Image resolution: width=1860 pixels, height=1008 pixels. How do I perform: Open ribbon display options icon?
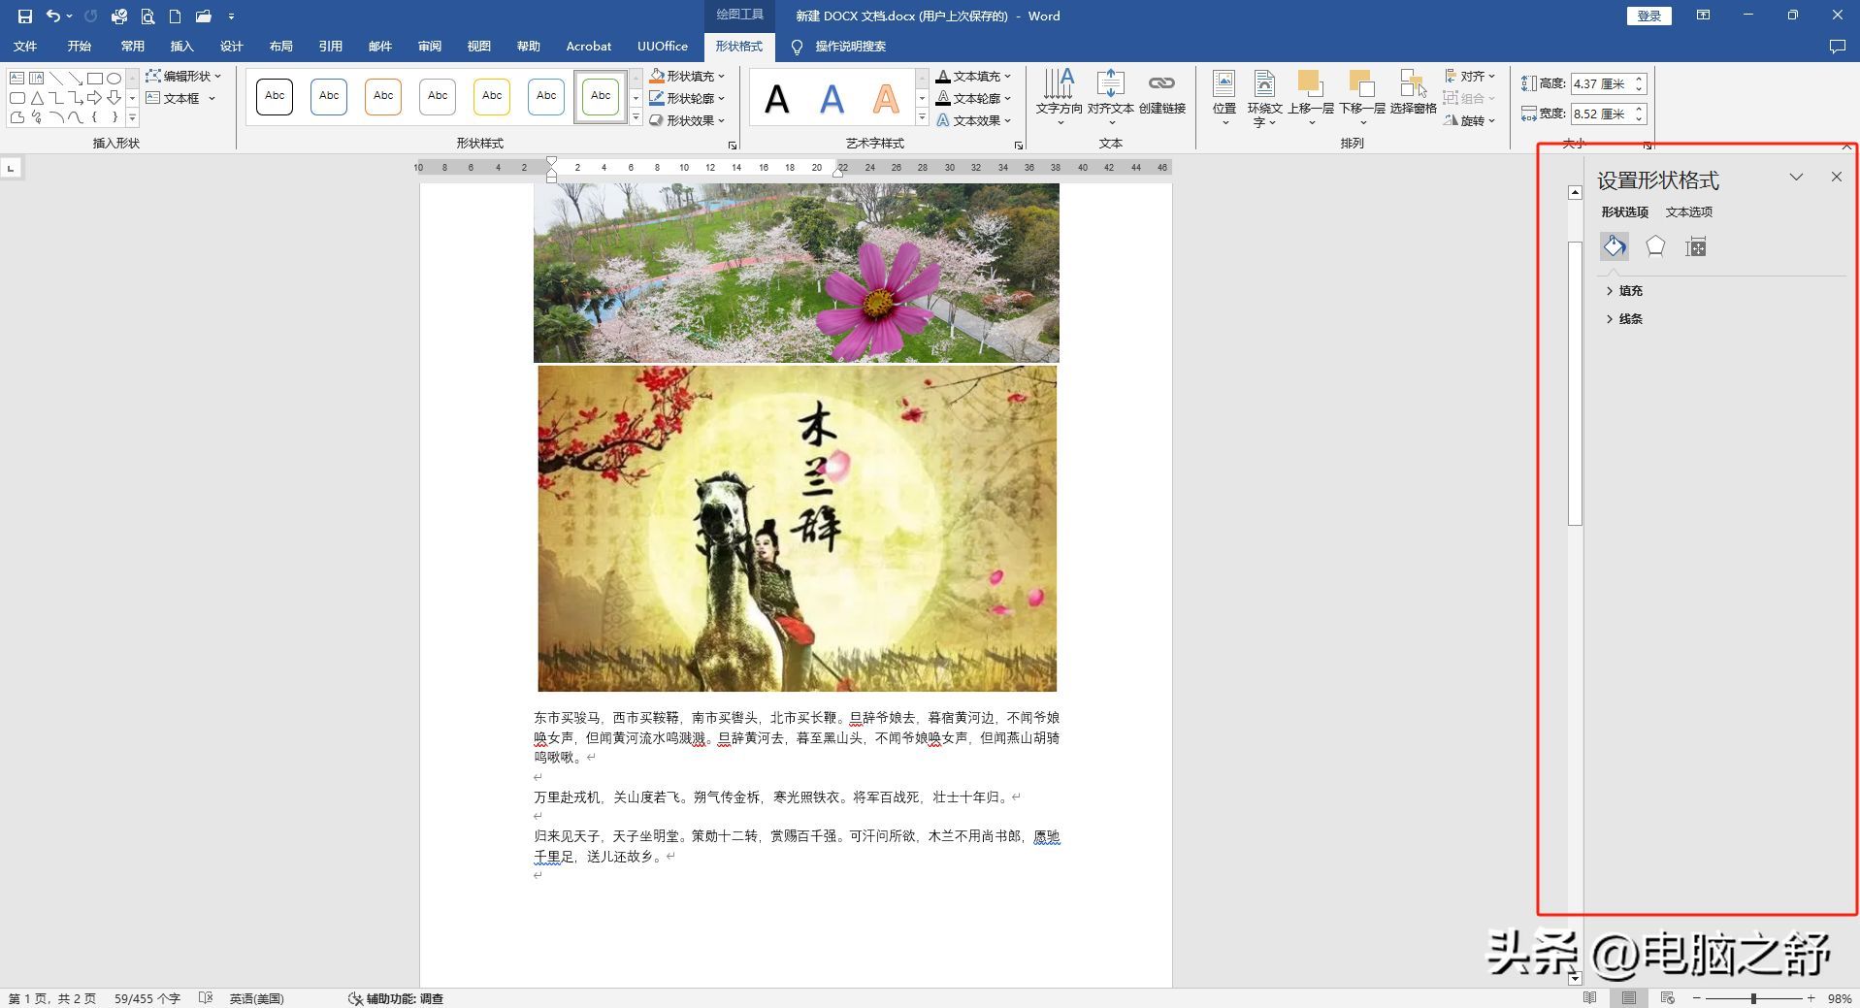(x=1703, y=16)
